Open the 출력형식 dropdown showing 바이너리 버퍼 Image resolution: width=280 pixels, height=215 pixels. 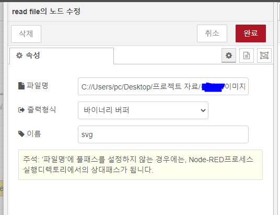pyautogui.click(x=143, y=110)
